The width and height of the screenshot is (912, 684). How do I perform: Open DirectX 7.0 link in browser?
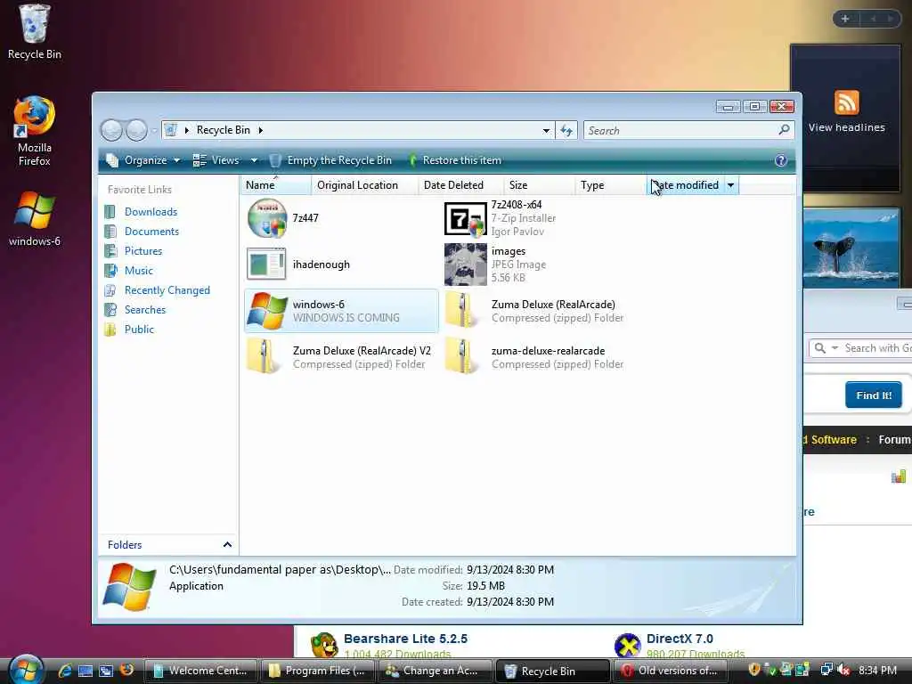pyautogui.click(x=680, y=639)
